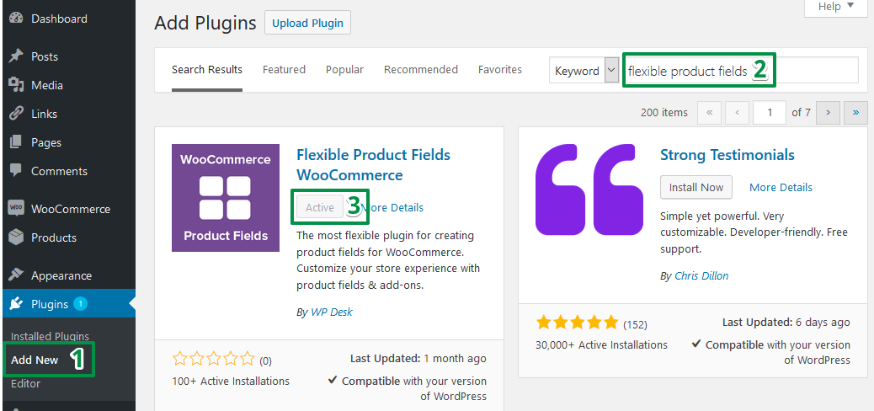Image resolution: width=874 pixels, height=411 pixels.
Task: Open the WP Desk author link
Action: click(x=332, y=312)
